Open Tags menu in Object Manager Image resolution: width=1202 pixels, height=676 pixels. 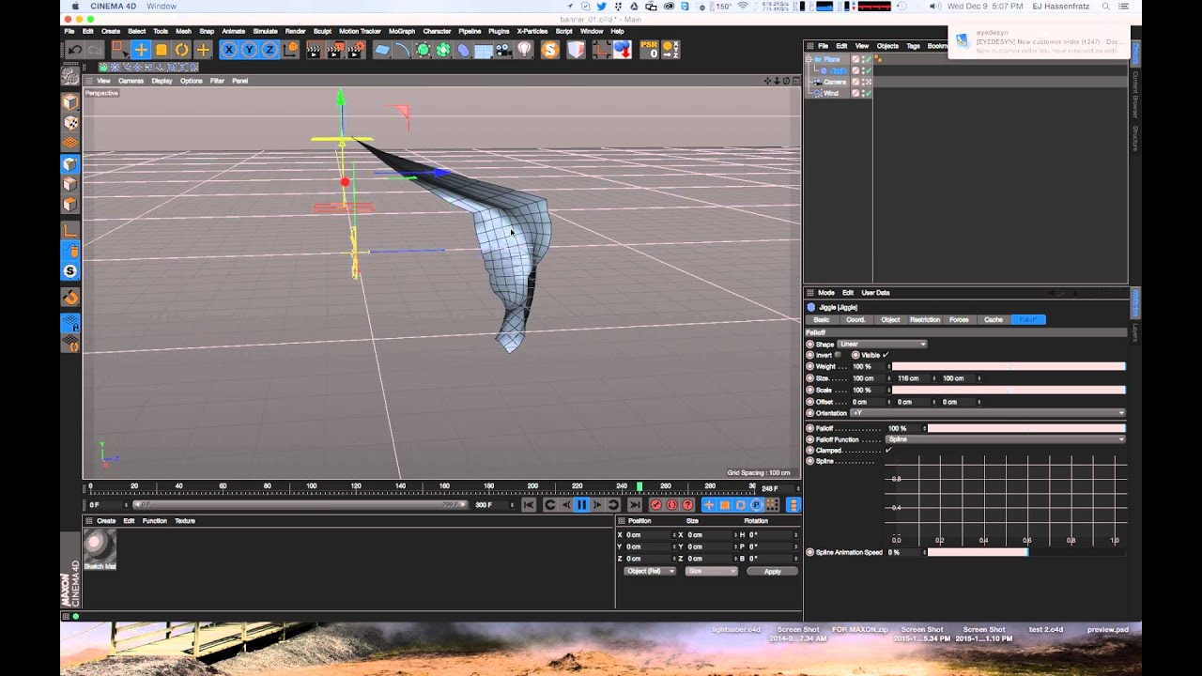pyautogui.click(x=913, y=46)
